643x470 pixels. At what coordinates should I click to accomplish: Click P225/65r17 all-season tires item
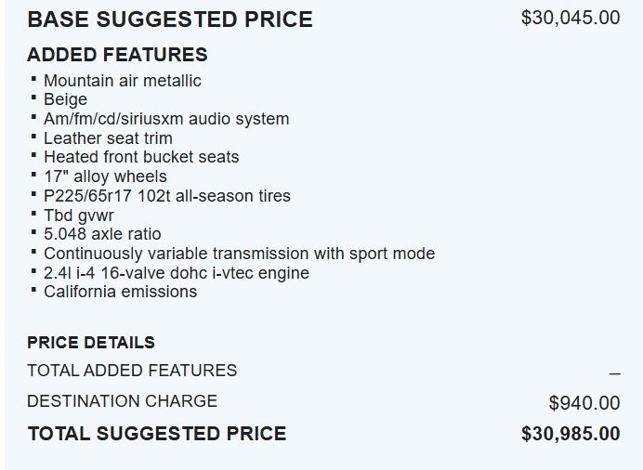(166, 196)
